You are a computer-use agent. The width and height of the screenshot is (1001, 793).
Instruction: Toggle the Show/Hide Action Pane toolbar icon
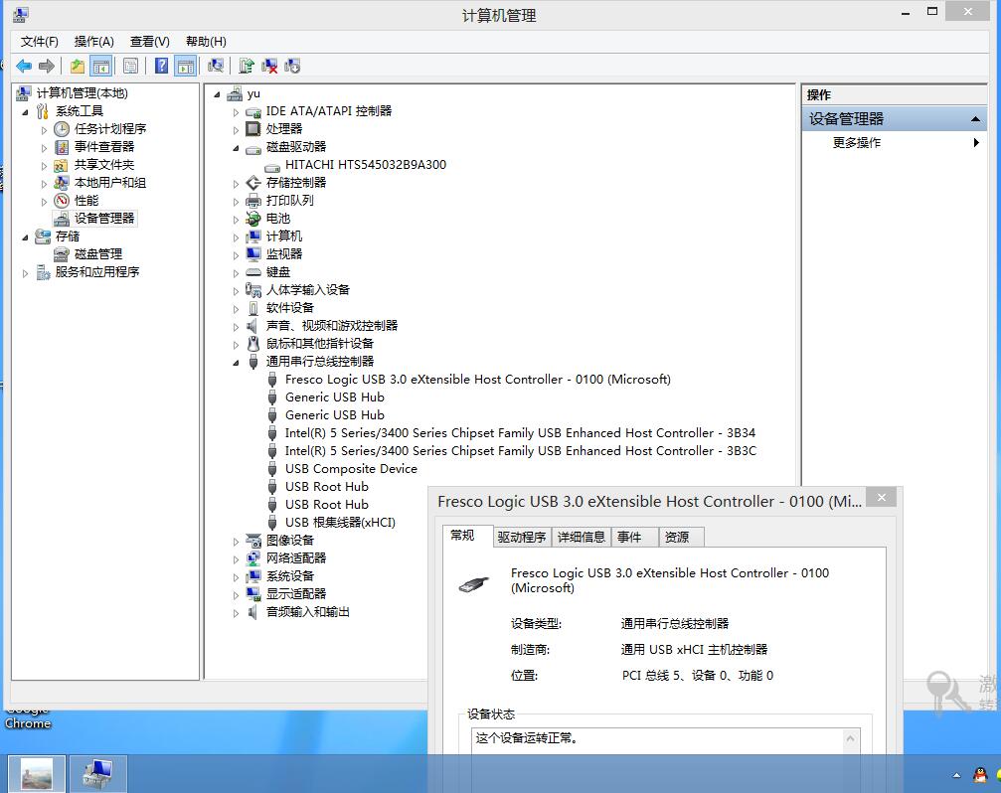[185, 66]
